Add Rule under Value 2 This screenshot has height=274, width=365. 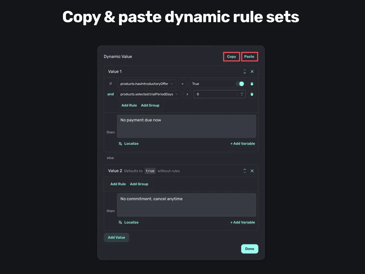(118, 184)
